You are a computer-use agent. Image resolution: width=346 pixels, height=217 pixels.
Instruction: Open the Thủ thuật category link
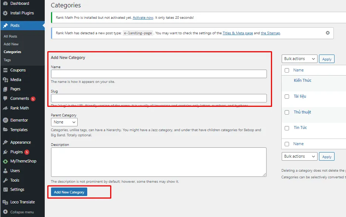[302, 112]
